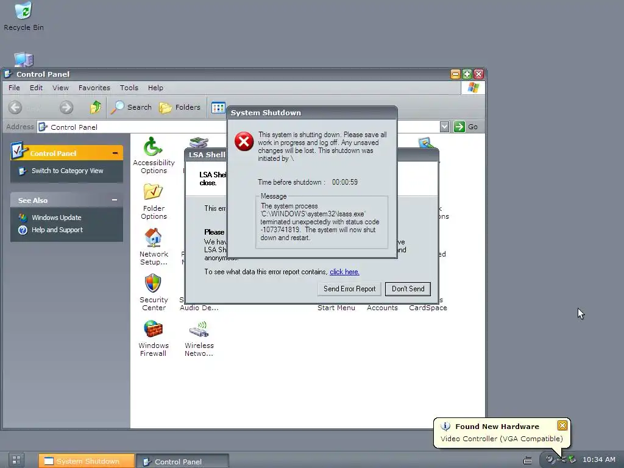This screenshot has width=624, height=468.
Task: Click the Windows flag logo
Action: pyautogui.click(x=473, y=88)
